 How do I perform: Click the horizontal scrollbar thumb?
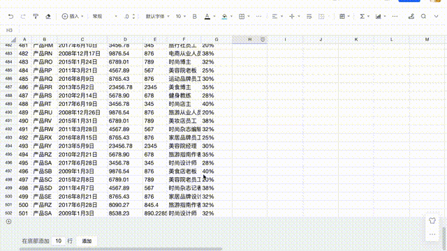(x=121, y=249)
